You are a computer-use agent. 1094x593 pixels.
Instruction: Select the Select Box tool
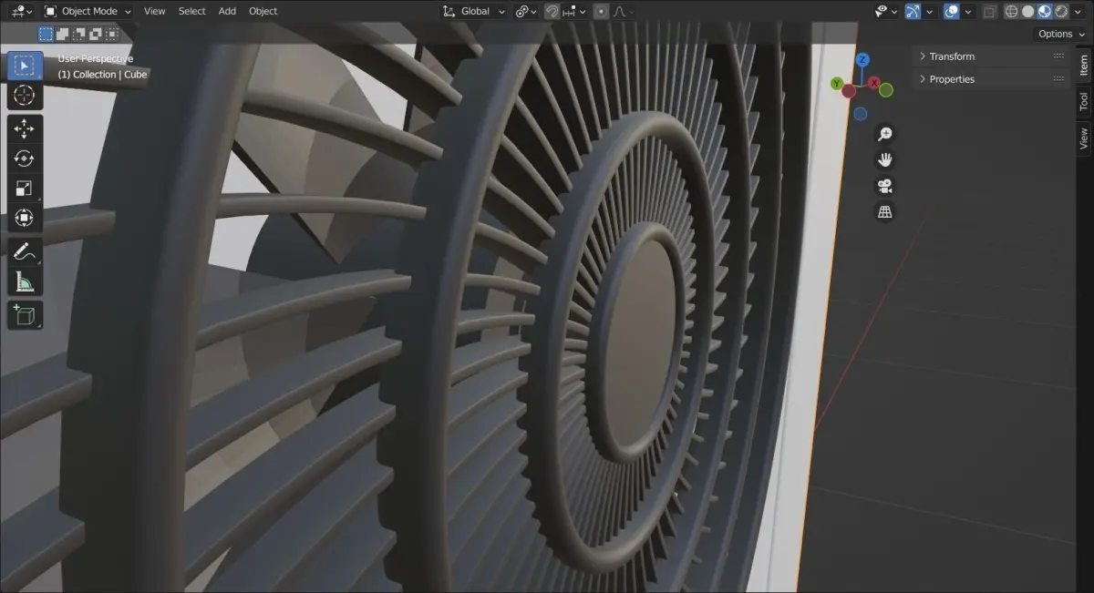[x=25, y=66]
